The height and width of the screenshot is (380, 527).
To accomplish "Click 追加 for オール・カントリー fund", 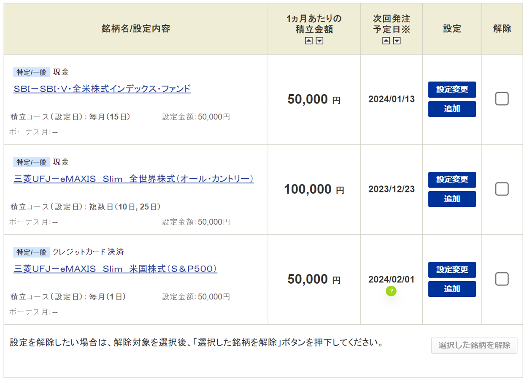I will [452, 199].
